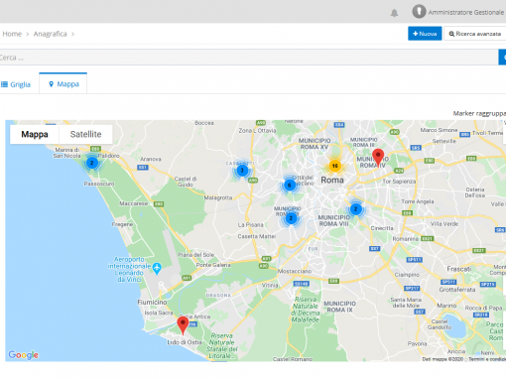The image size is (506, 379).
Task: Click cluster marker 2 near Cinecittà
Action: pyautogui.click(x=356, y=209)
